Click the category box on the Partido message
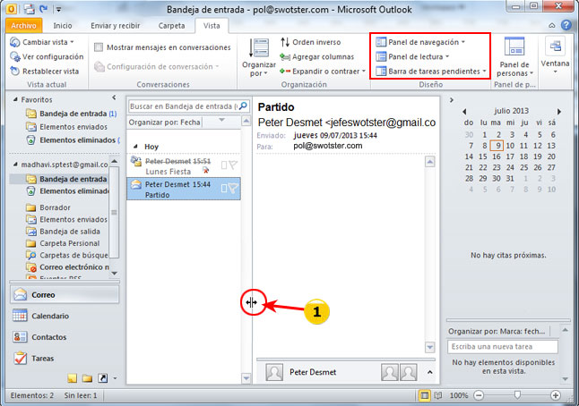The height and width of the screenshot is (406, 579). tap(224, 189)
